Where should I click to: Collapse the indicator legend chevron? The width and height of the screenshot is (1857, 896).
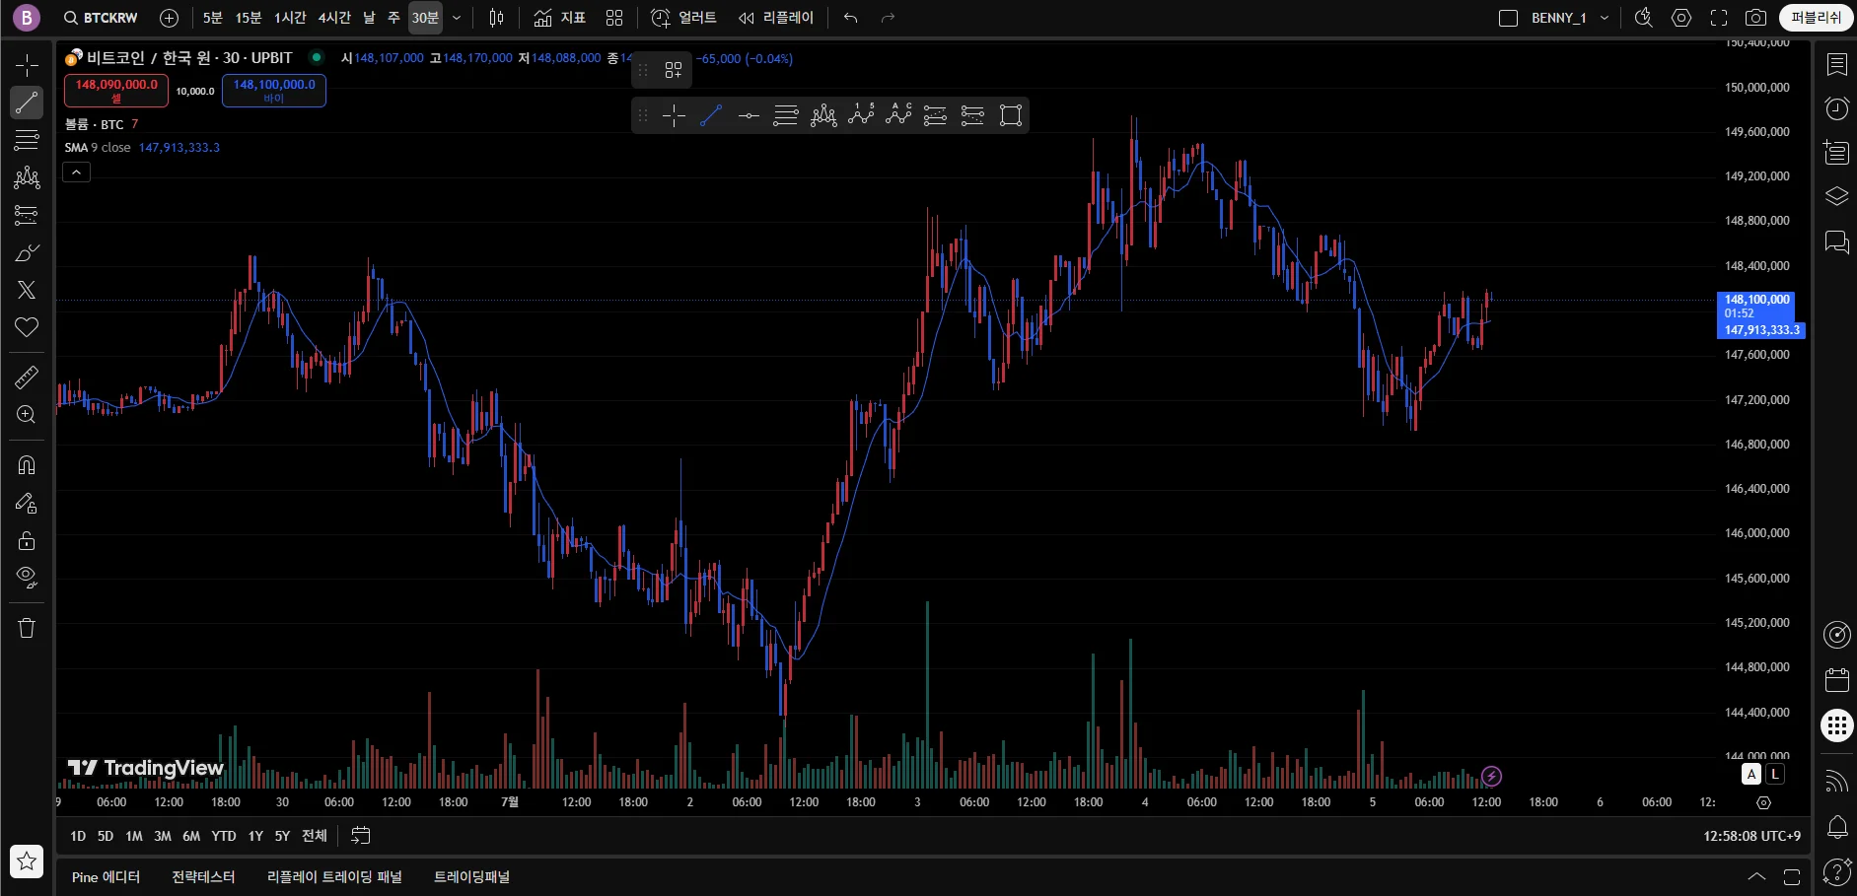pyautogui.click(x=76, y=172)
